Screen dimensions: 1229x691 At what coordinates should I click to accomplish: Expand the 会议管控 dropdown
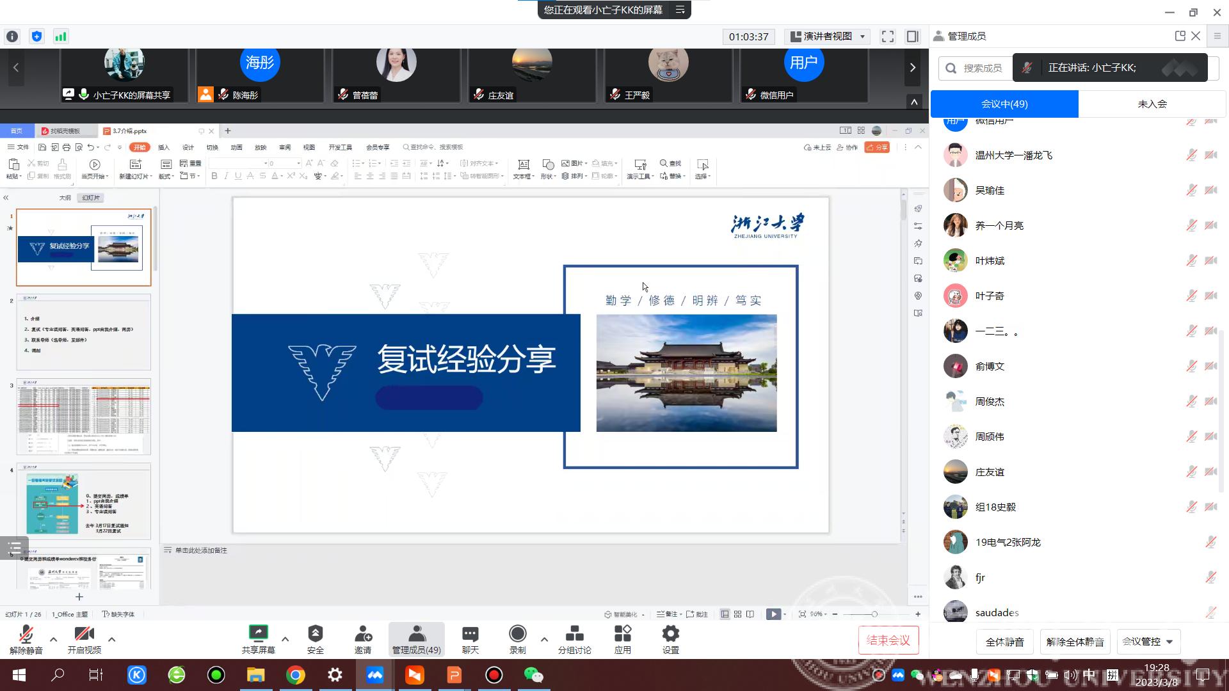point(1148,641)
